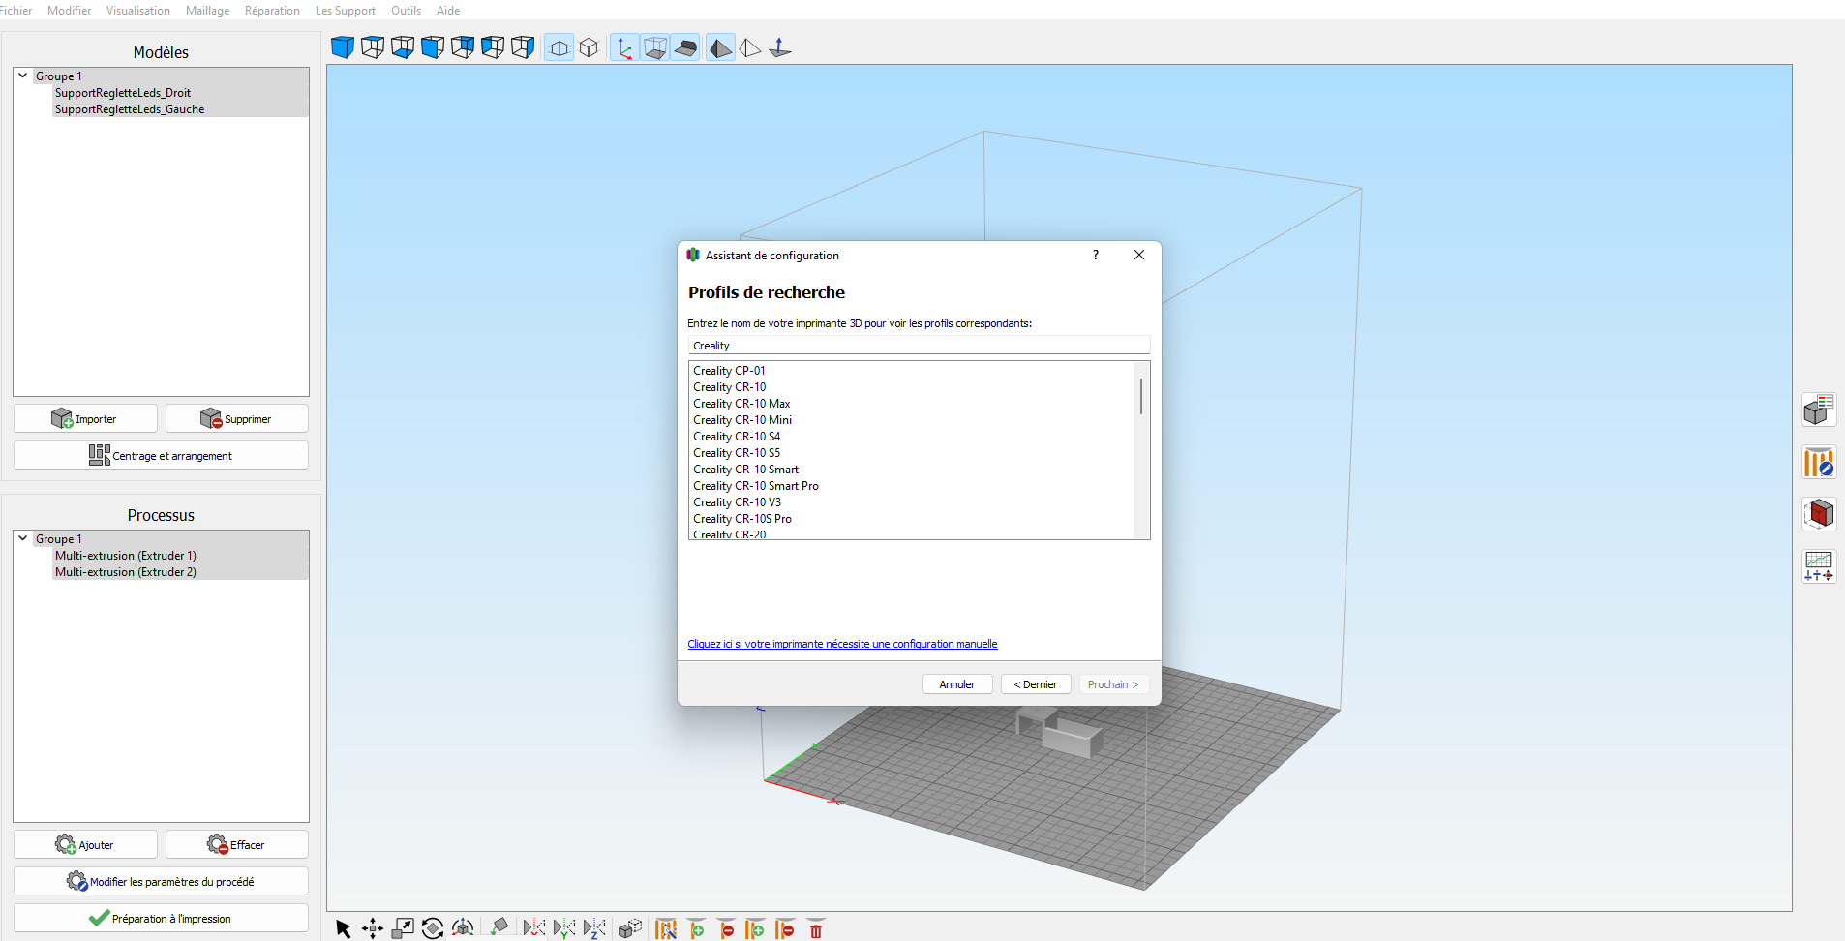This screenshot has width=1845, height=941.
Task: Click the place surface on bed icon
Action: pos(499,928)
